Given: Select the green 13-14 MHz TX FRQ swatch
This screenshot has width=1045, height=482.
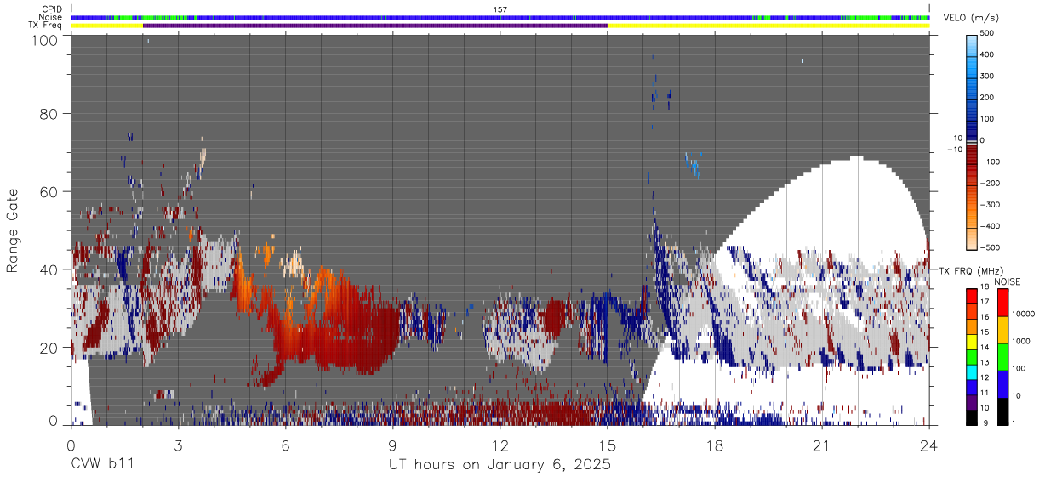Looking at the screenshot, I should tap(971, 357).
